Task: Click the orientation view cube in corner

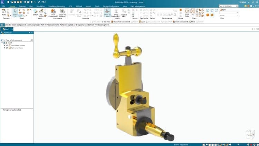Action: (250, 135)
